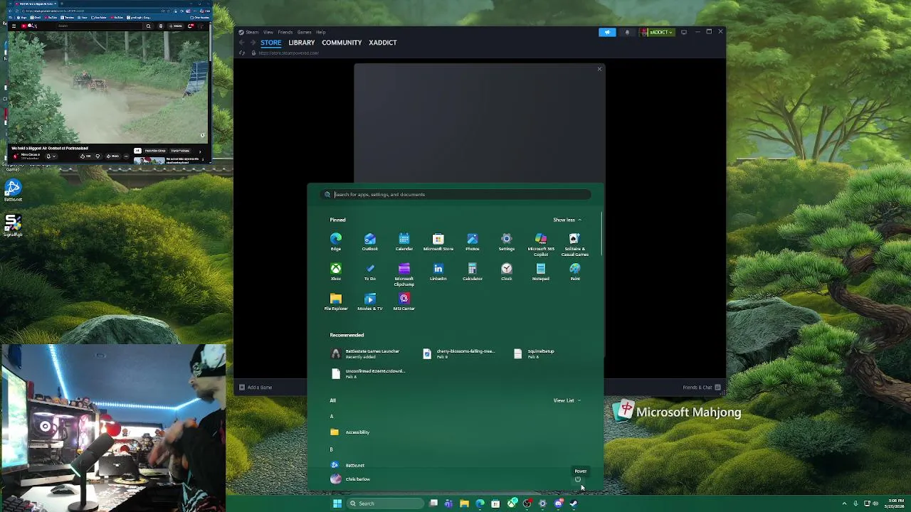Open To Do pinned app

click(369, 272)
